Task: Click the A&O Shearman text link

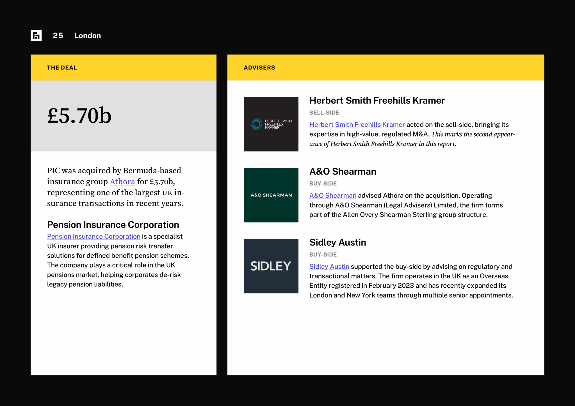Action: point(333,195)
